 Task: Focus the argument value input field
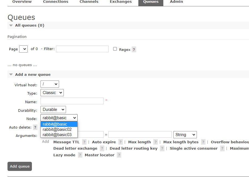140,134
